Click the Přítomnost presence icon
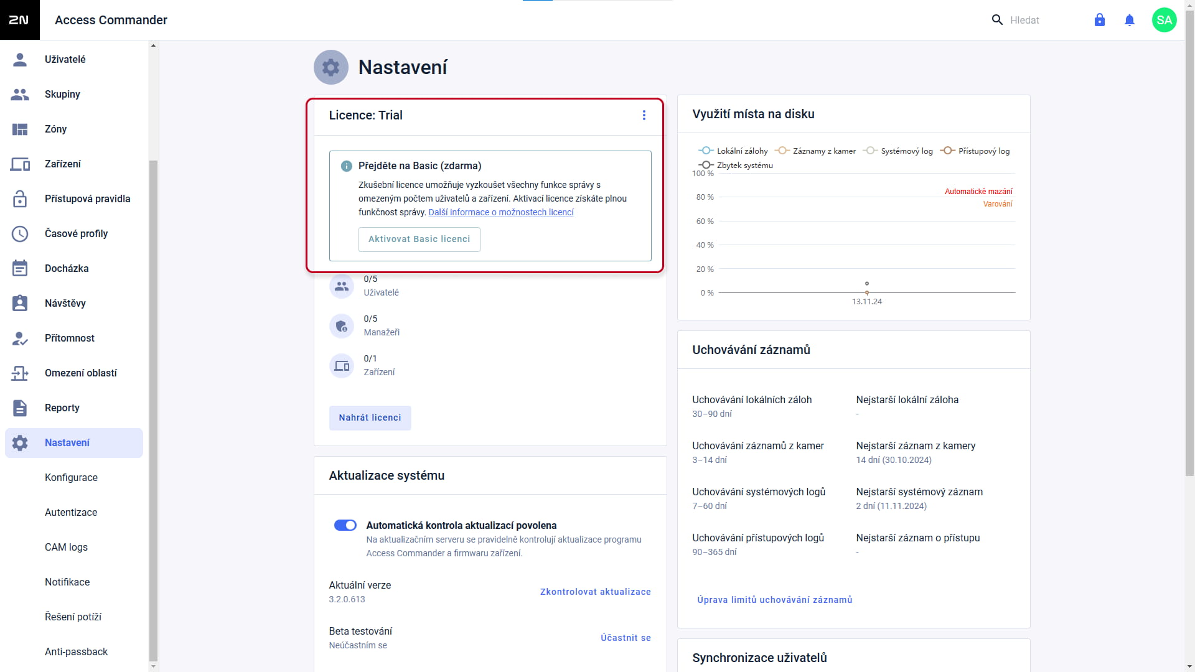The image size is (1195, 672). [x=20, y=338]
